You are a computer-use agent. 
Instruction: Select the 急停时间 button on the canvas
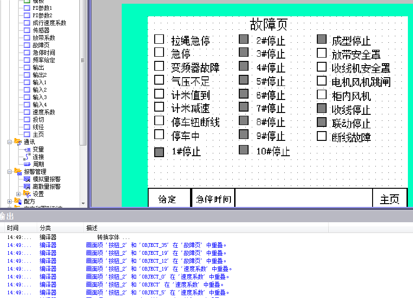pyautogui.click(x=213, y=199)
